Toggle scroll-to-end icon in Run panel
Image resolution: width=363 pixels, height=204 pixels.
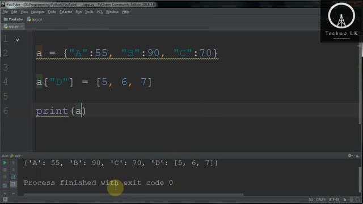14,184
